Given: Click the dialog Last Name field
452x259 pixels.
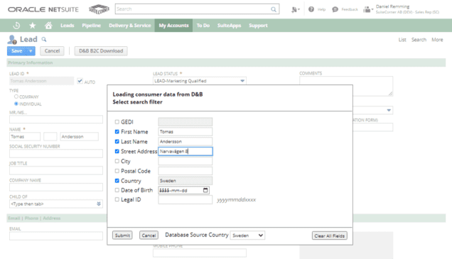Looking at the screenshot, I should (x=185, y=142).
